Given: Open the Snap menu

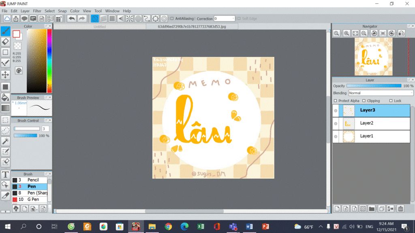Looking at the screenshot, I should (x=62, y=11).
